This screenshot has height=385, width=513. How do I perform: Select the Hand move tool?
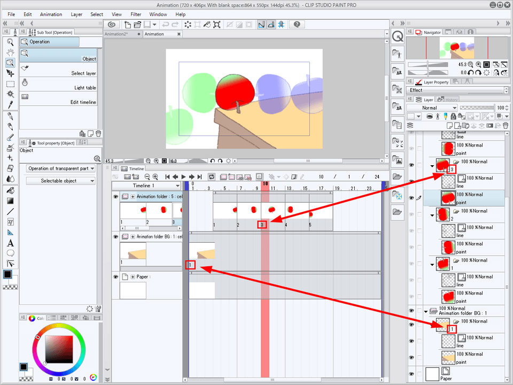(10, 52)
